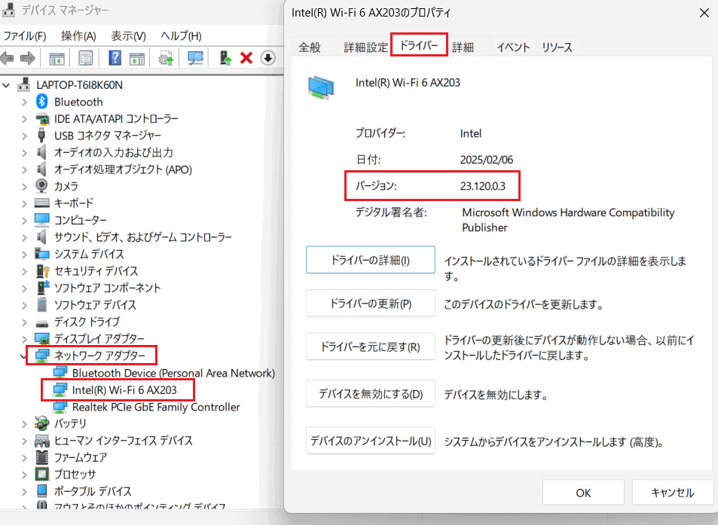Expand the キーボード category

(x=25, y=203)
